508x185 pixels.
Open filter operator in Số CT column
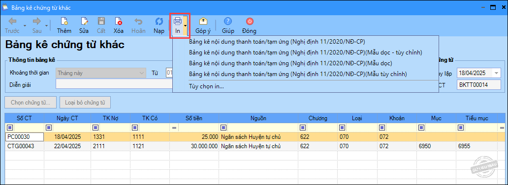pyautogui.click(x=9, y=128)
